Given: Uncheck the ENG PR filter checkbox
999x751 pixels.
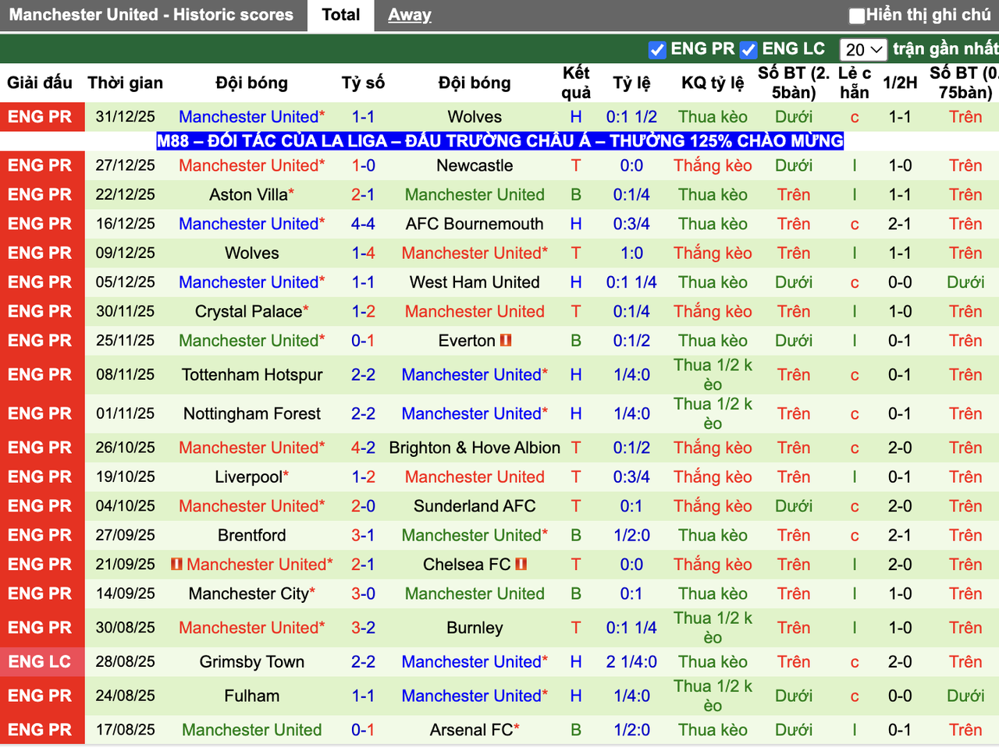Looking at the screenshot, I should (x=658, y=48).
